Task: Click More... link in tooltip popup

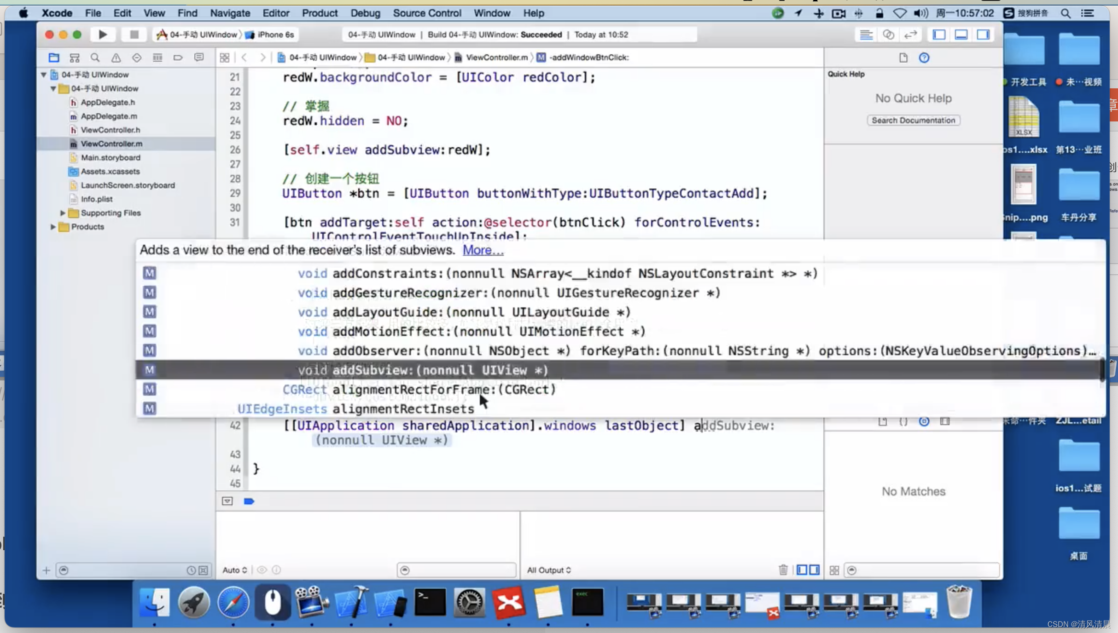Action: 482,250
